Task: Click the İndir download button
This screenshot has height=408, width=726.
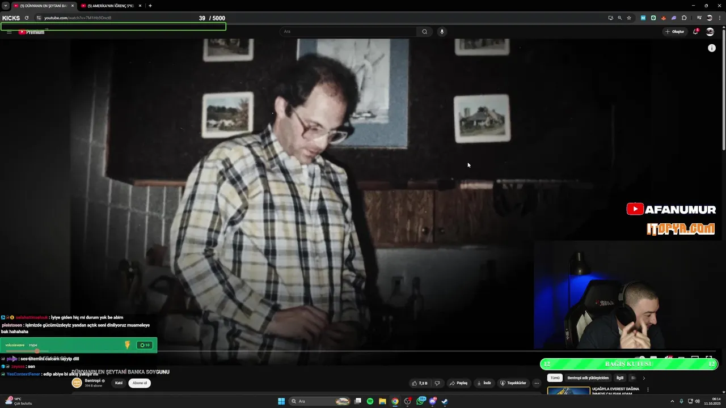Action: pyautogui.click(x=484, y=383)
